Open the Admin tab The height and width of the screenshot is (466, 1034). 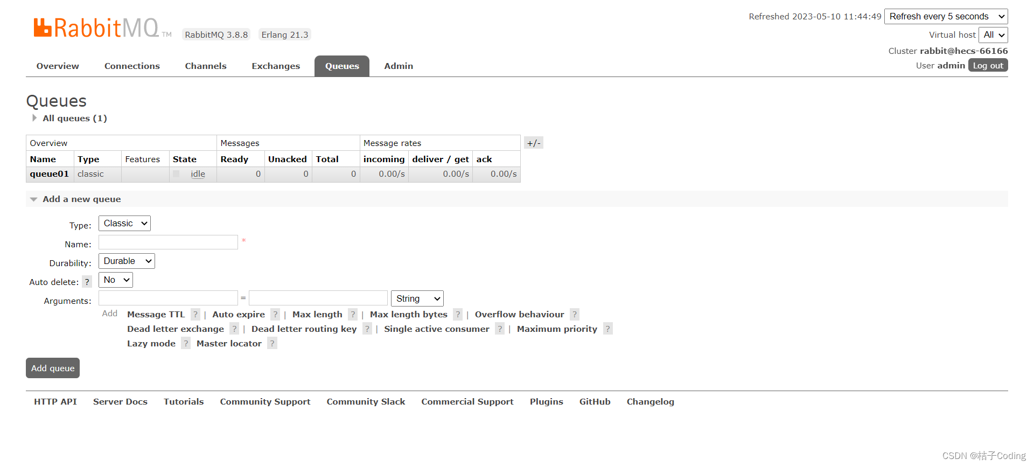point(399,66)
